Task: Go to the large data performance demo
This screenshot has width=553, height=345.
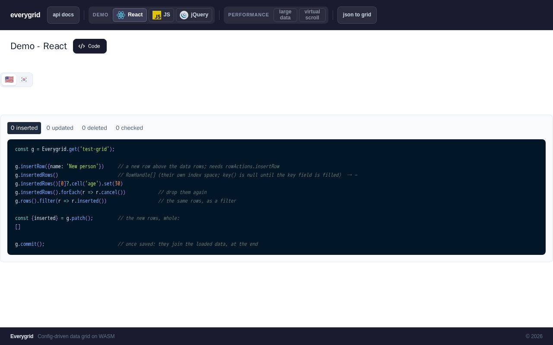Action: coord(285,15)
